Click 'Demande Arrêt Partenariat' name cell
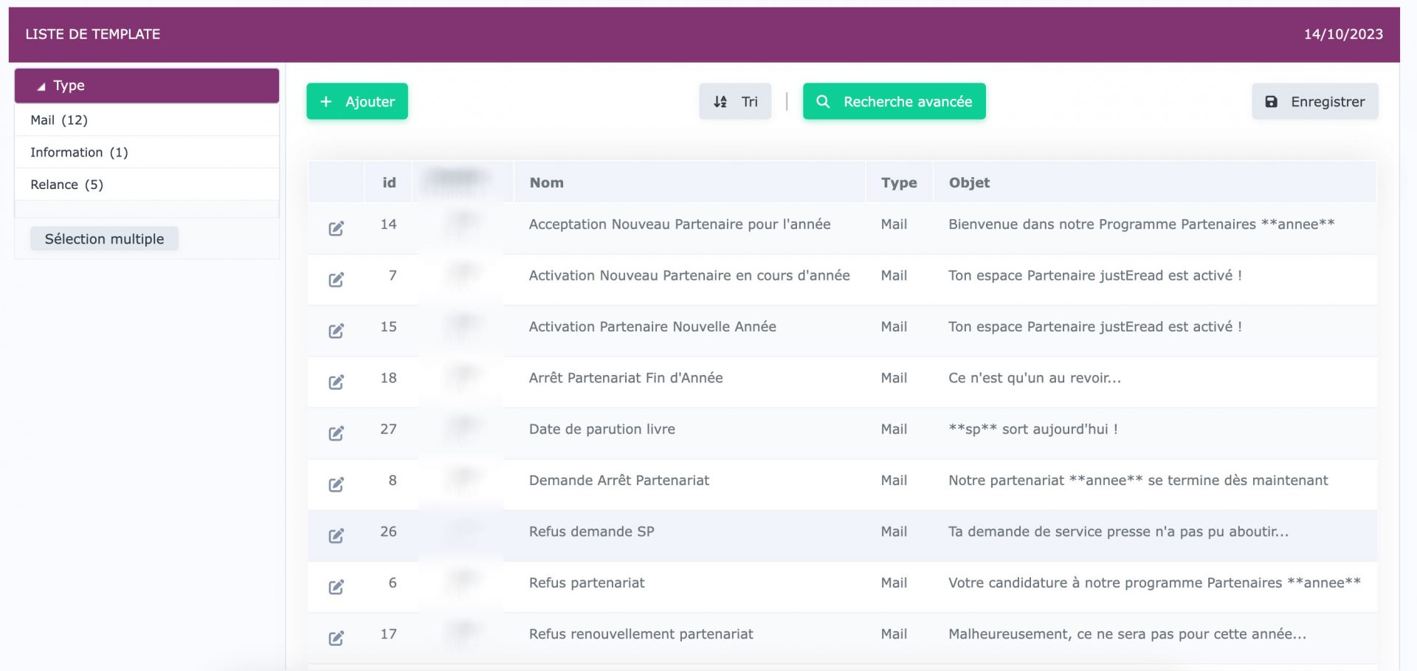 click(619, 481)
